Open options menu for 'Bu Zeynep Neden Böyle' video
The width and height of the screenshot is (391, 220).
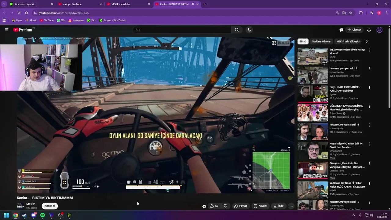369,50
